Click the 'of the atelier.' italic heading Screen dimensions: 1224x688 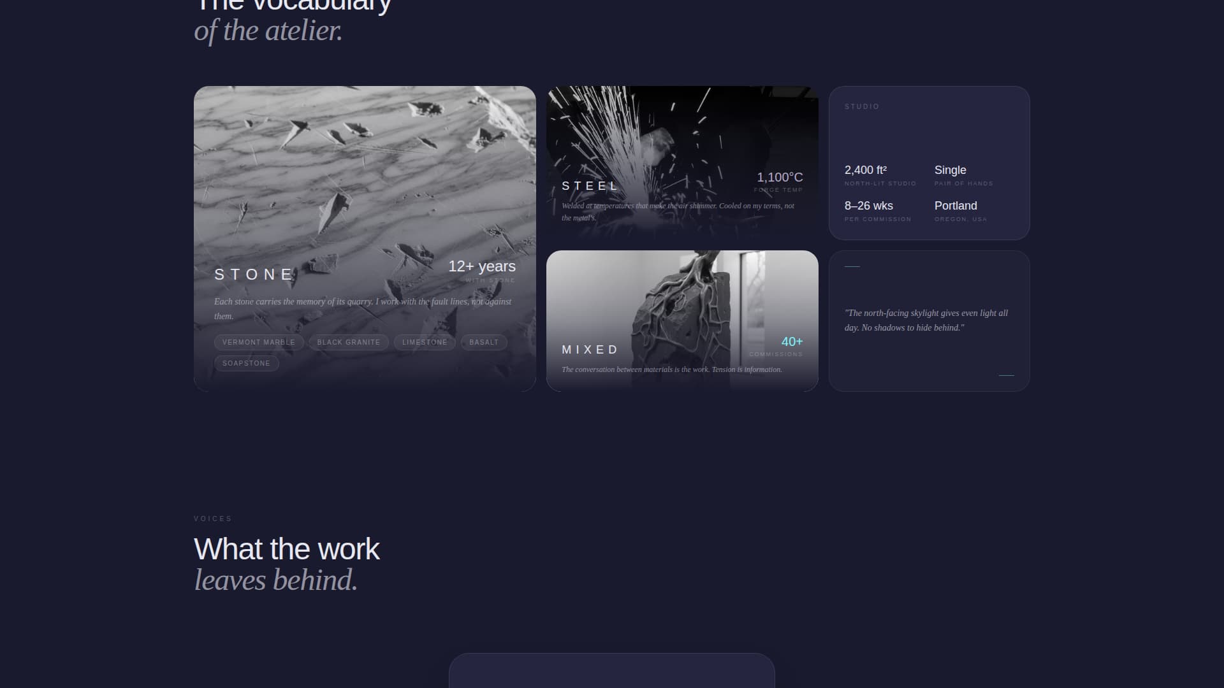(268, 31)
